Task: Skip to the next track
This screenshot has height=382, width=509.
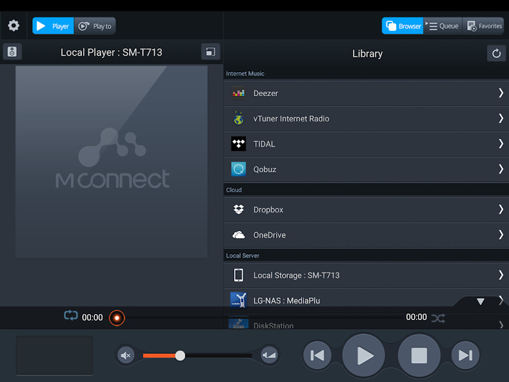Action: (466, 356)
